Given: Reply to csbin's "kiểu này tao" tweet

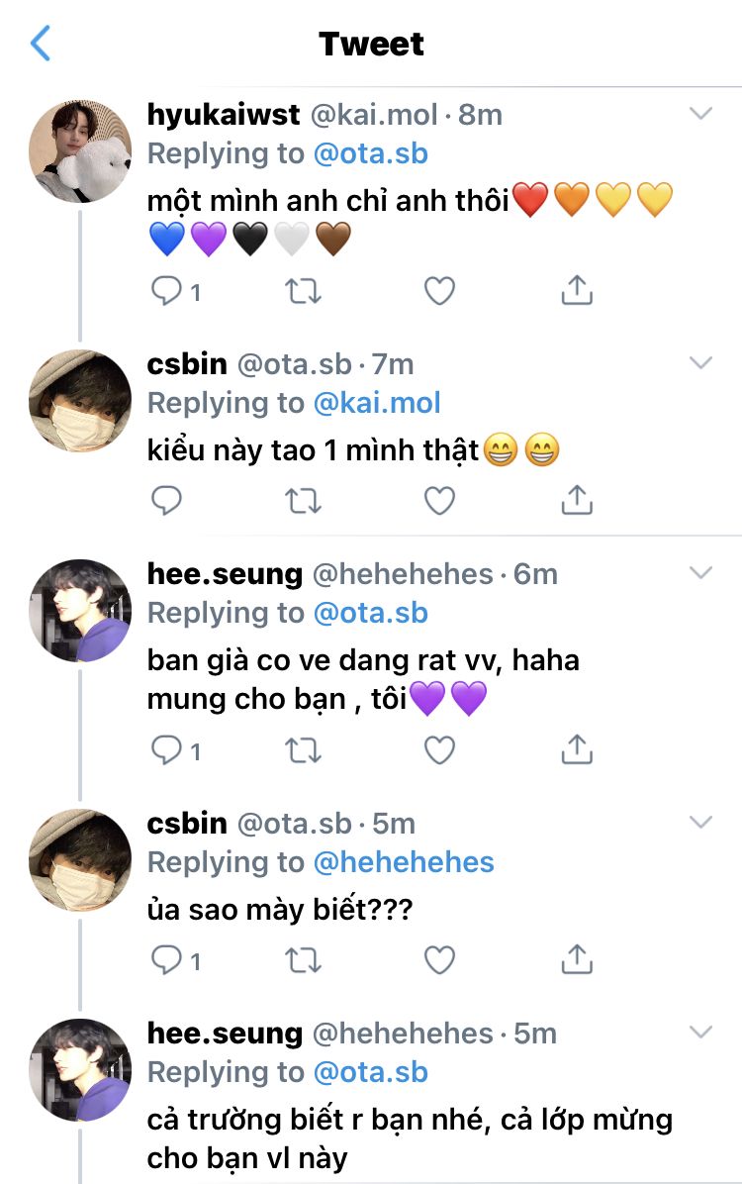Looking at the screenshot, I should click(x=166, y=501).
